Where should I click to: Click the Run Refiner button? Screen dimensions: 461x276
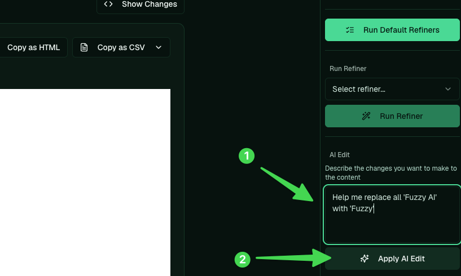[392, 116]
